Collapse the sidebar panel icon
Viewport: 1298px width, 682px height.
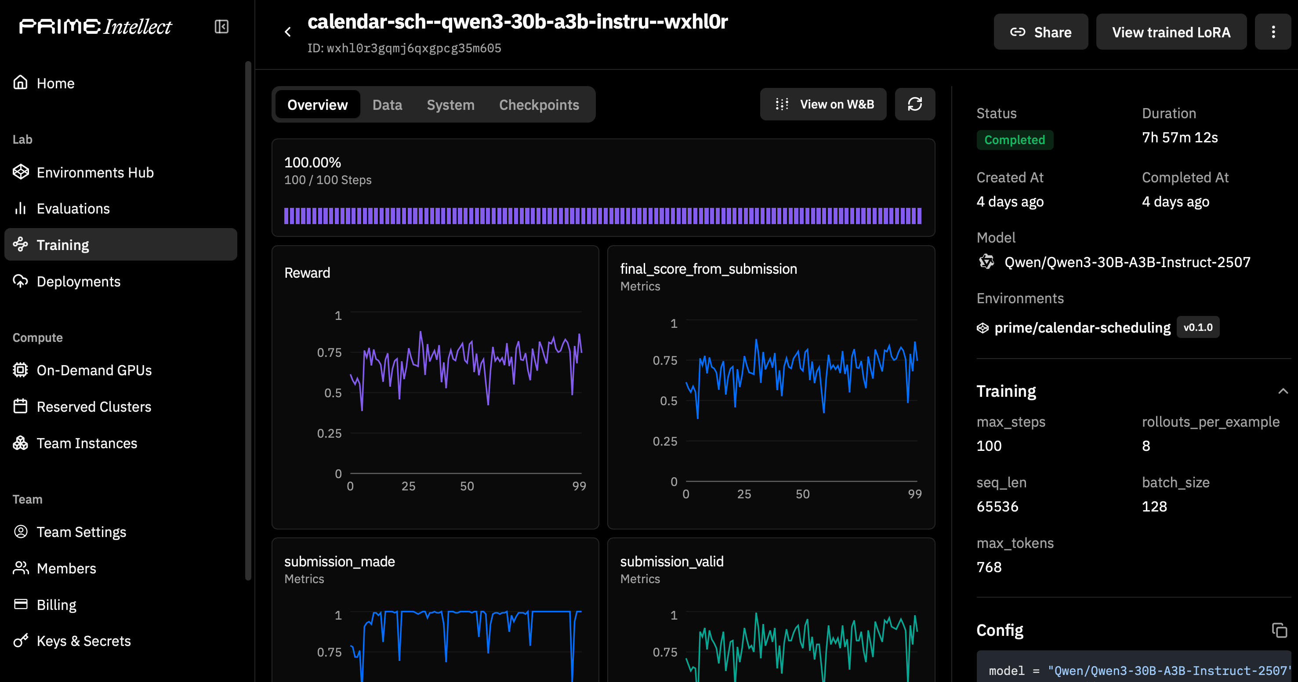click(222, 27)
